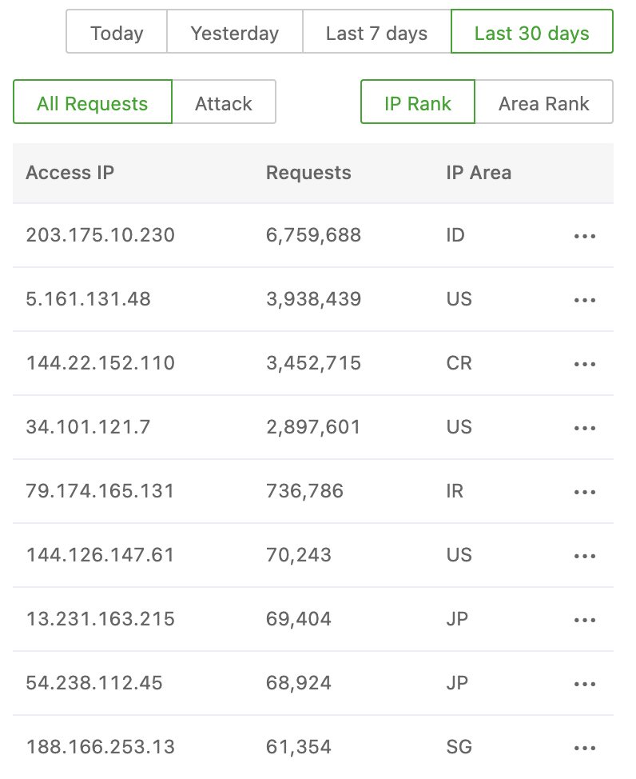
Task: Filter by All Requests
Action: [x=93, y=102]
